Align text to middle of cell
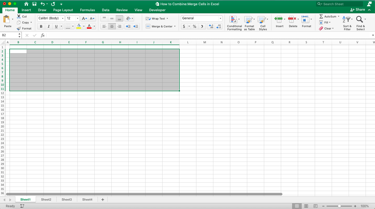 112,19
